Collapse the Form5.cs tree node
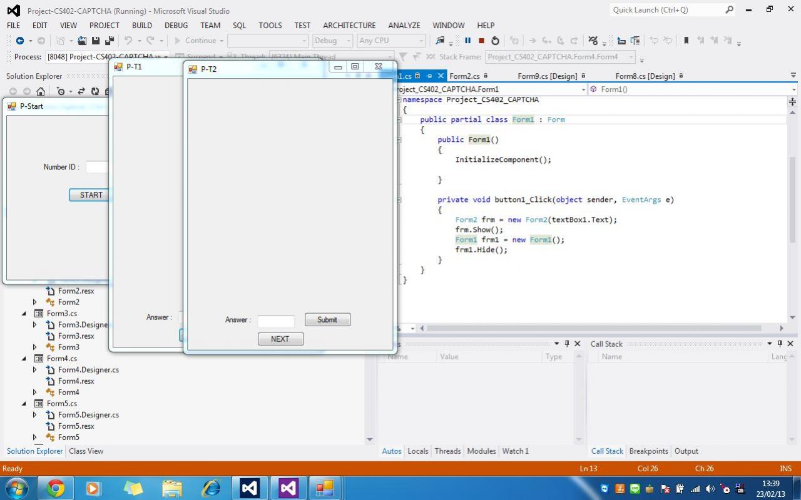This screenshot has width=801, height=500. pyautogui.click(x=24, y=404)
